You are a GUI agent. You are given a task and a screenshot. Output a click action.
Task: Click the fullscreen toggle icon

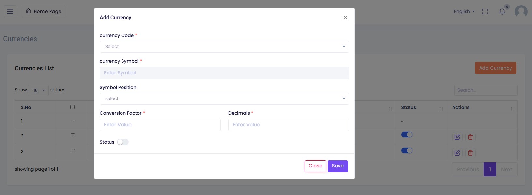point(485,12)
